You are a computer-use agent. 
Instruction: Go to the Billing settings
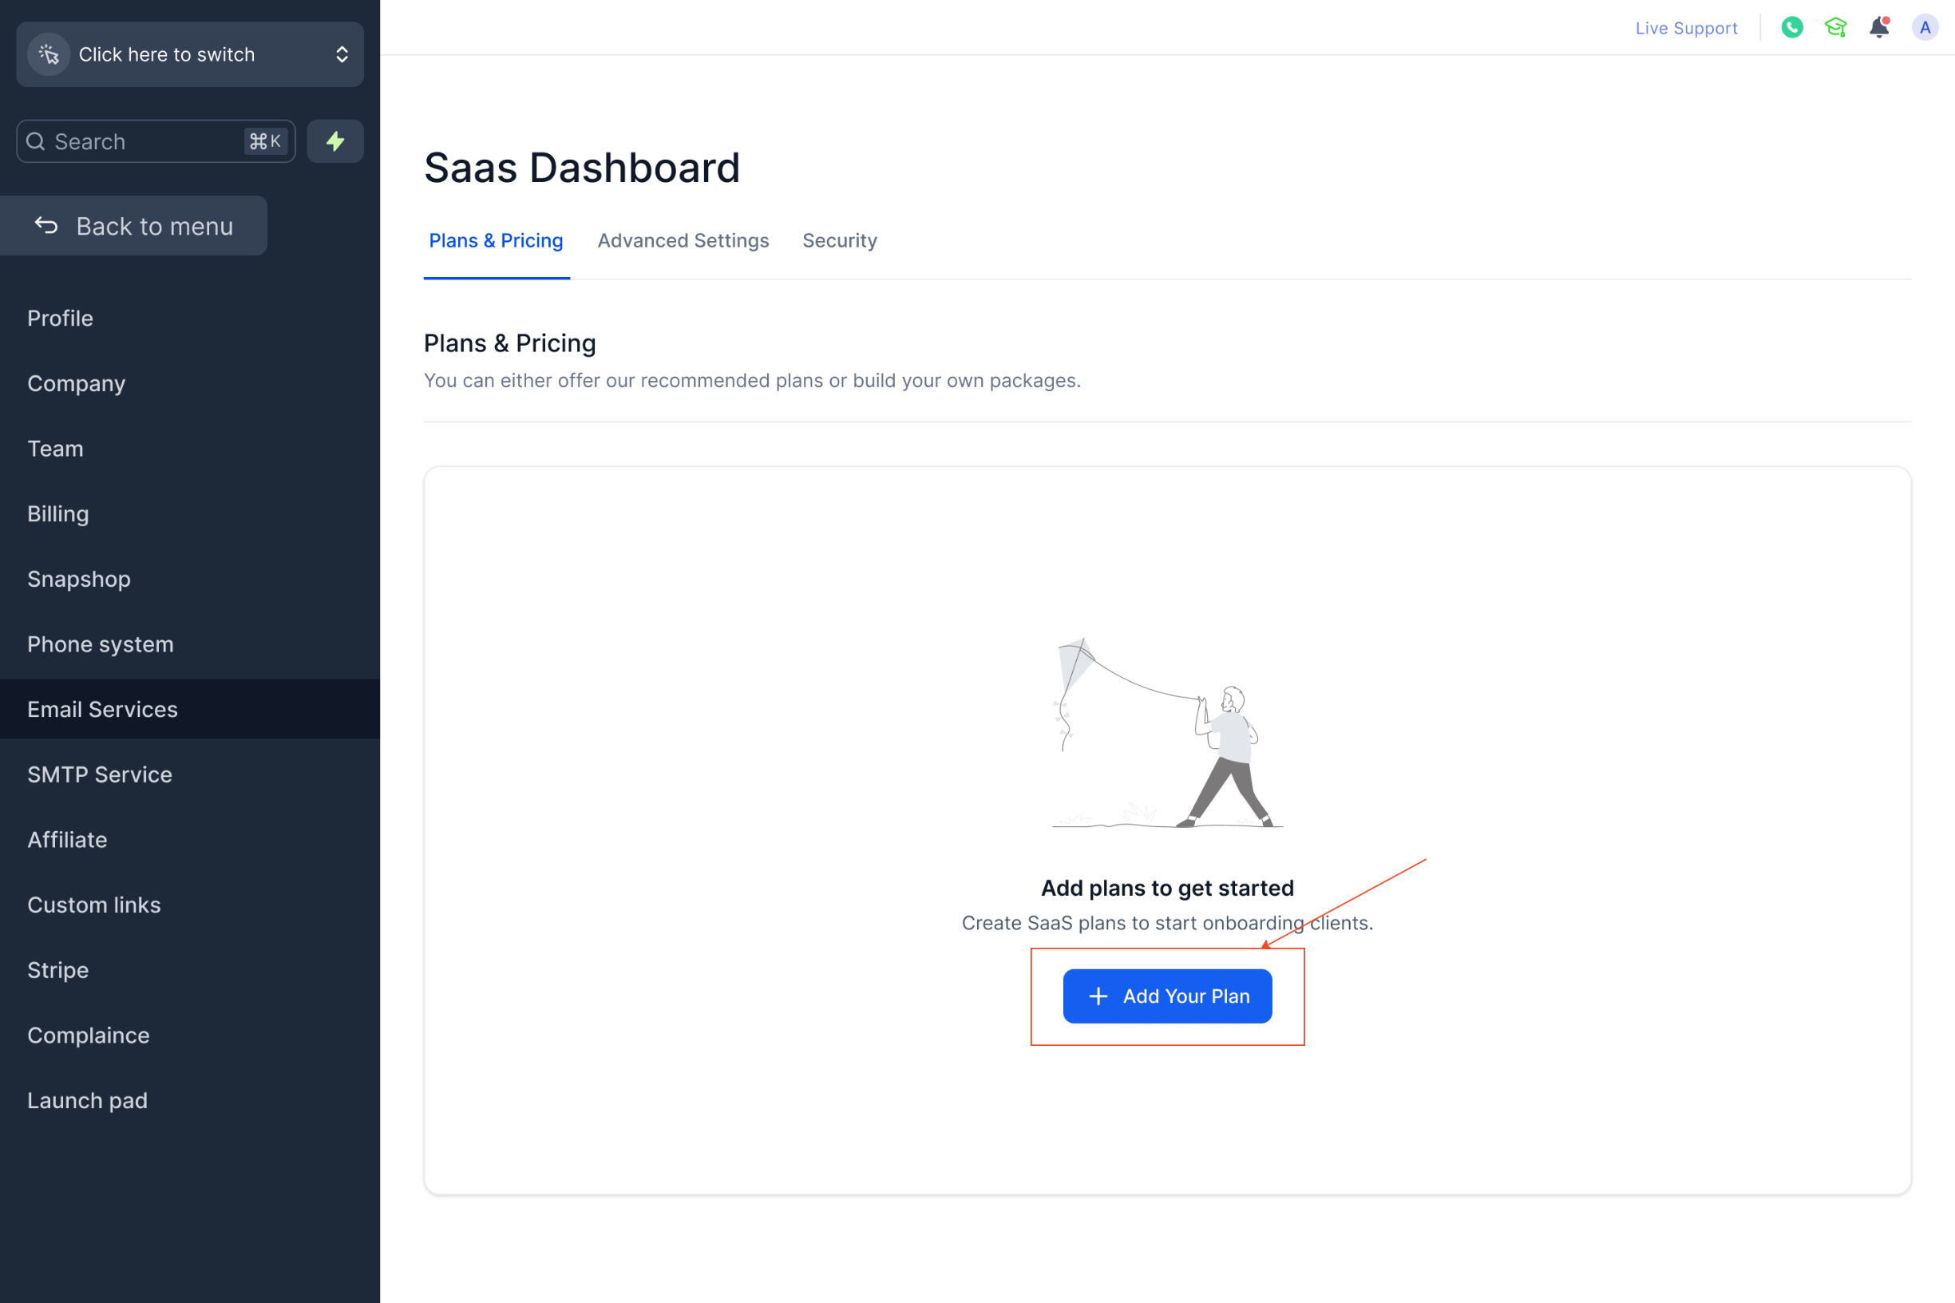(x=58, y=513)
